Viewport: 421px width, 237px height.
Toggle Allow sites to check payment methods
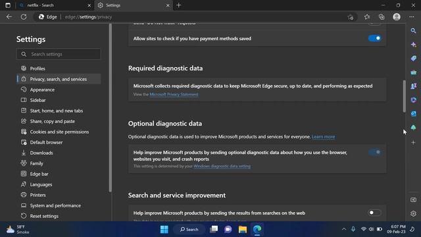click(374, 38)
